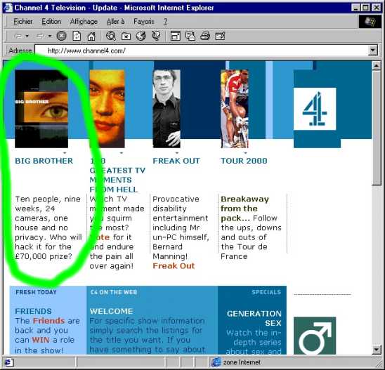Open the Affichage menu
This screenshot has width=385, height=370.
pyautogui.click(x=84, y=22)
